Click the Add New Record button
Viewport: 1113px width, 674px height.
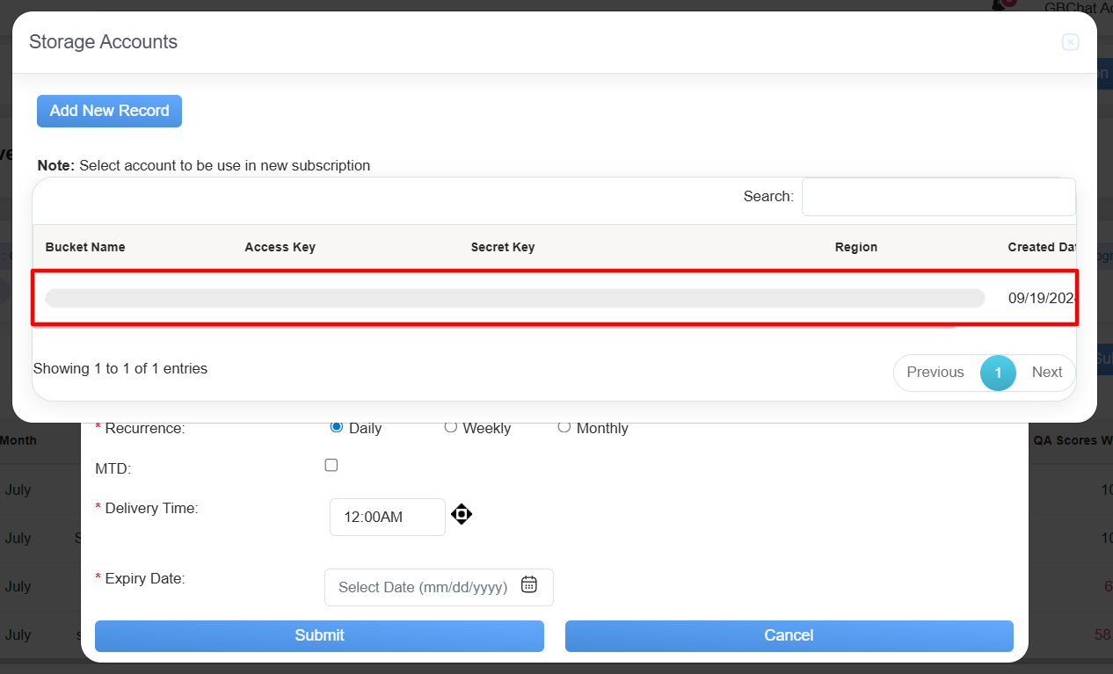109,111
